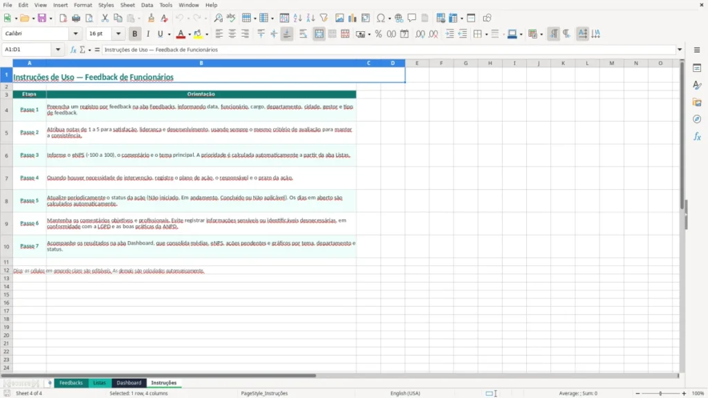Insert Hyperlink globe icon
This screenshot has height=398, width=708.
coord(399,18)
